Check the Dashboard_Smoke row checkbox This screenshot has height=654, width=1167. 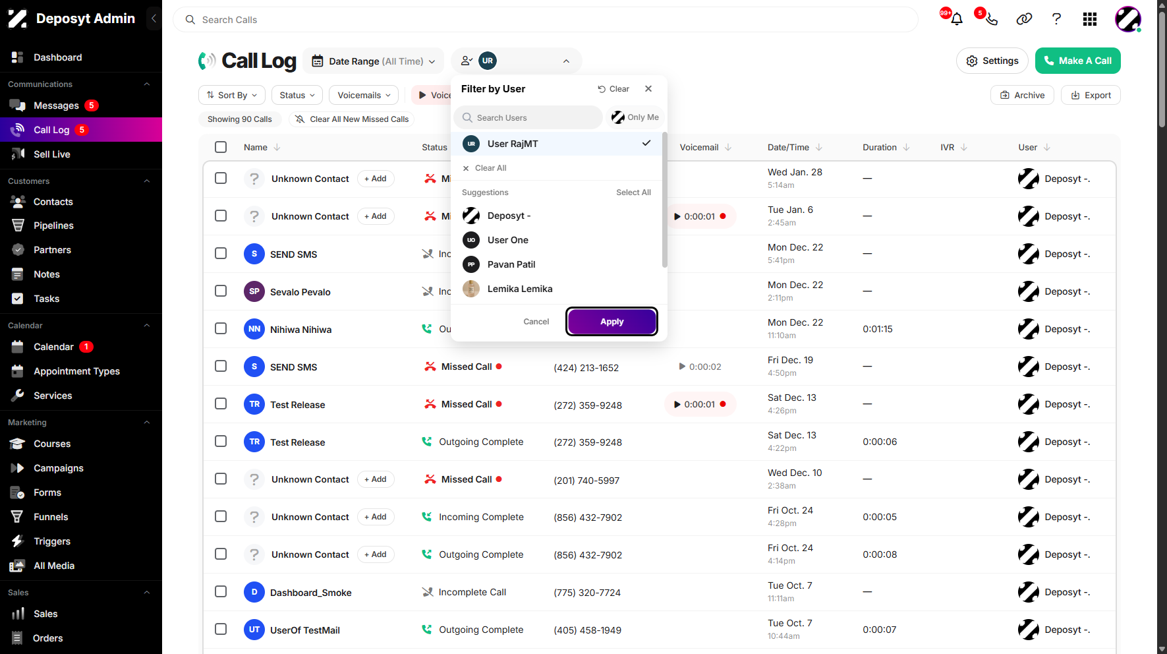click(221, 591)
